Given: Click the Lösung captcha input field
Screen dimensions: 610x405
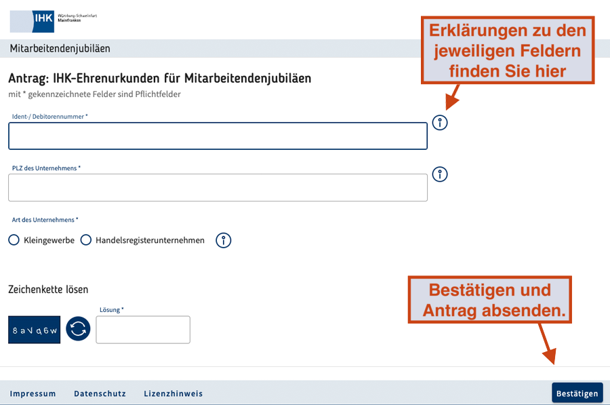Looking at the screenshot, I should click(143, 330).
